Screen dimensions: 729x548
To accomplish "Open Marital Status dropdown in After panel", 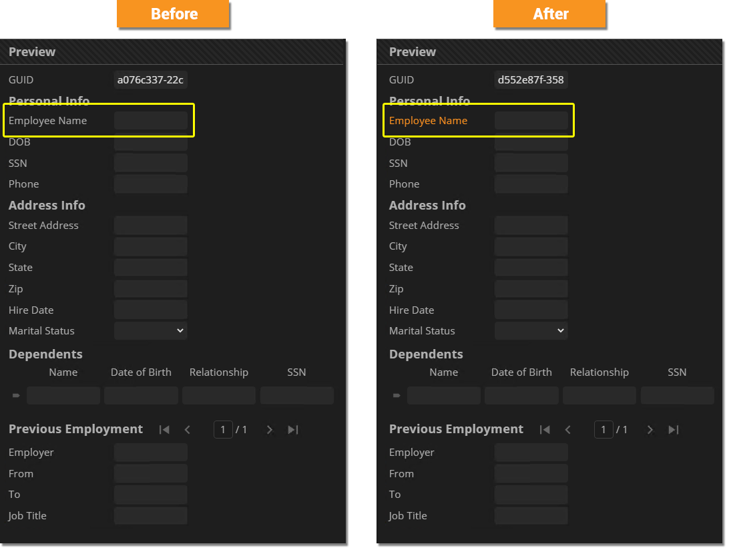I will [x=531, y=330].
